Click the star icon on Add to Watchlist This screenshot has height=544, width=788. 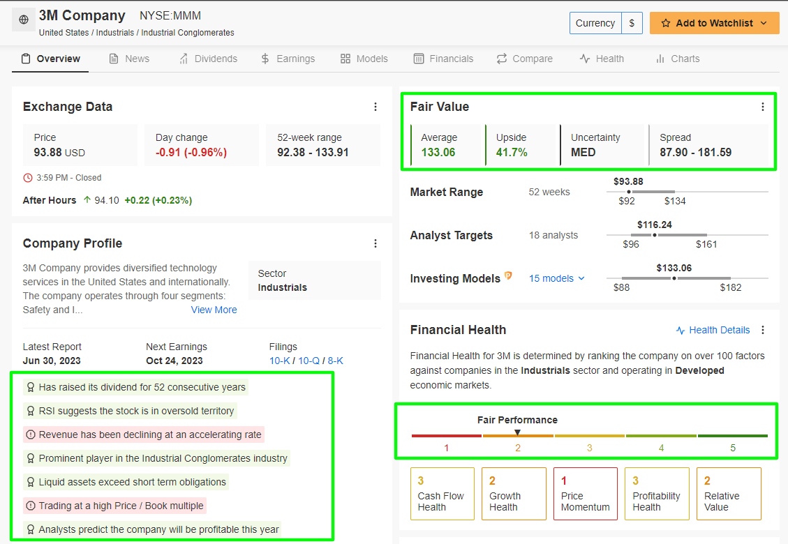[x=665, y=23]
